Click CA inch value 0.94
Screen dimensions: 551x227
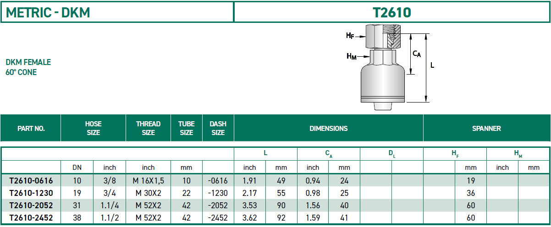[313, 181]
